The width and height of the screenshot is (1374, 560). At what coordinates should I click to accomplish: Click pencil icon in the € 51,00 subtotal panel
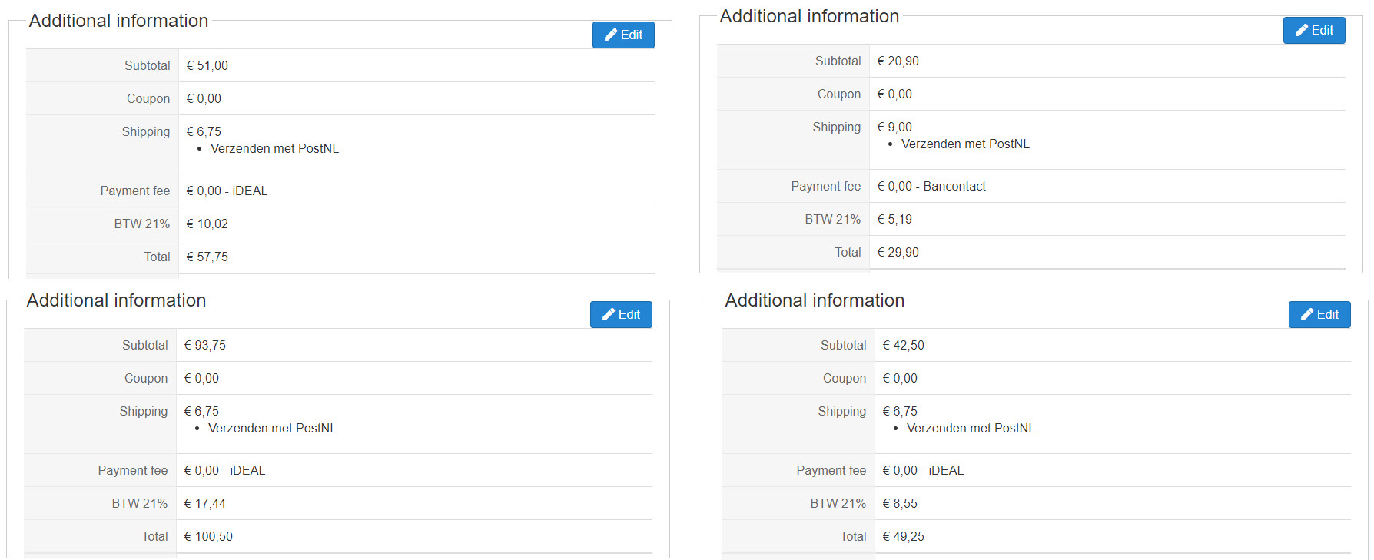[x=611, y=35]
